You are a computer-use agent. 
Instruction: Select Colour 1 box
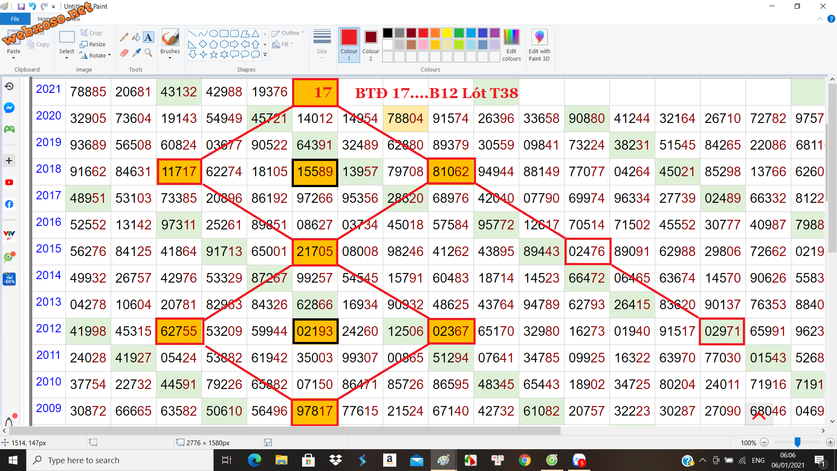tap(349, 44)
